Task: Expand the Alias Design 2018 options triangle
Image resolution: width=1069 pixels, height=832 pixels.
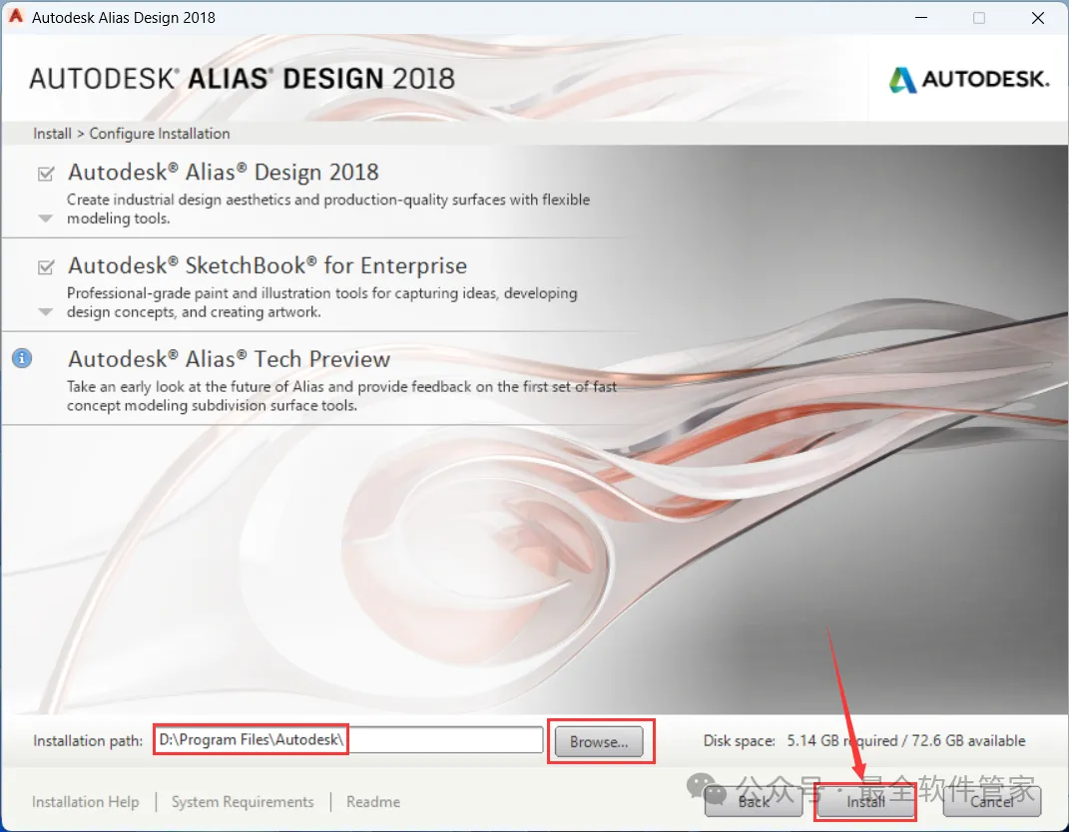Action: (46, 218)
